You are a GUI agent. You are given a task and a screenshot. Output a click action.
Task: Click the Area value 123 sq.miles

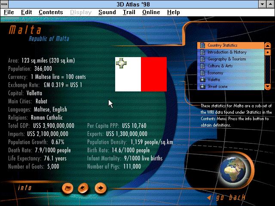pos(34,61)
